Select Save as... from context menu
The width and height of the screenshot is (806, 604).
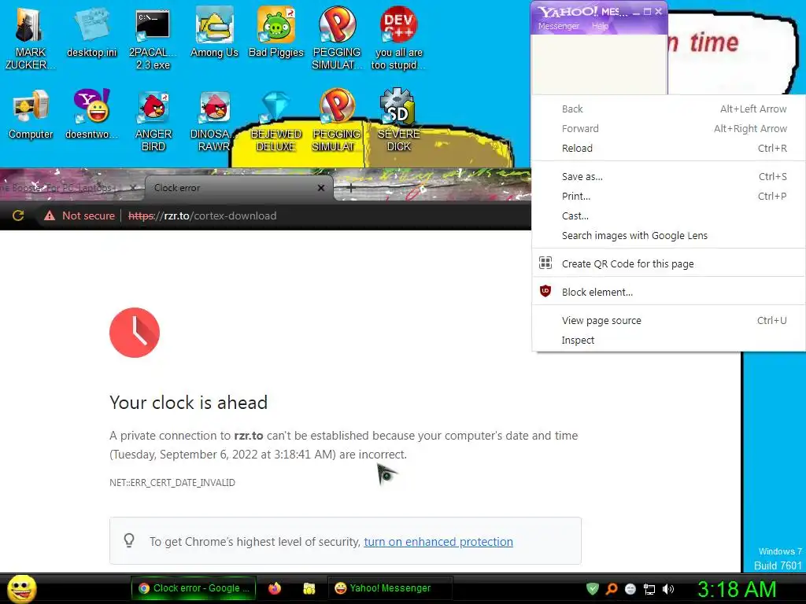tap(668, 176)
